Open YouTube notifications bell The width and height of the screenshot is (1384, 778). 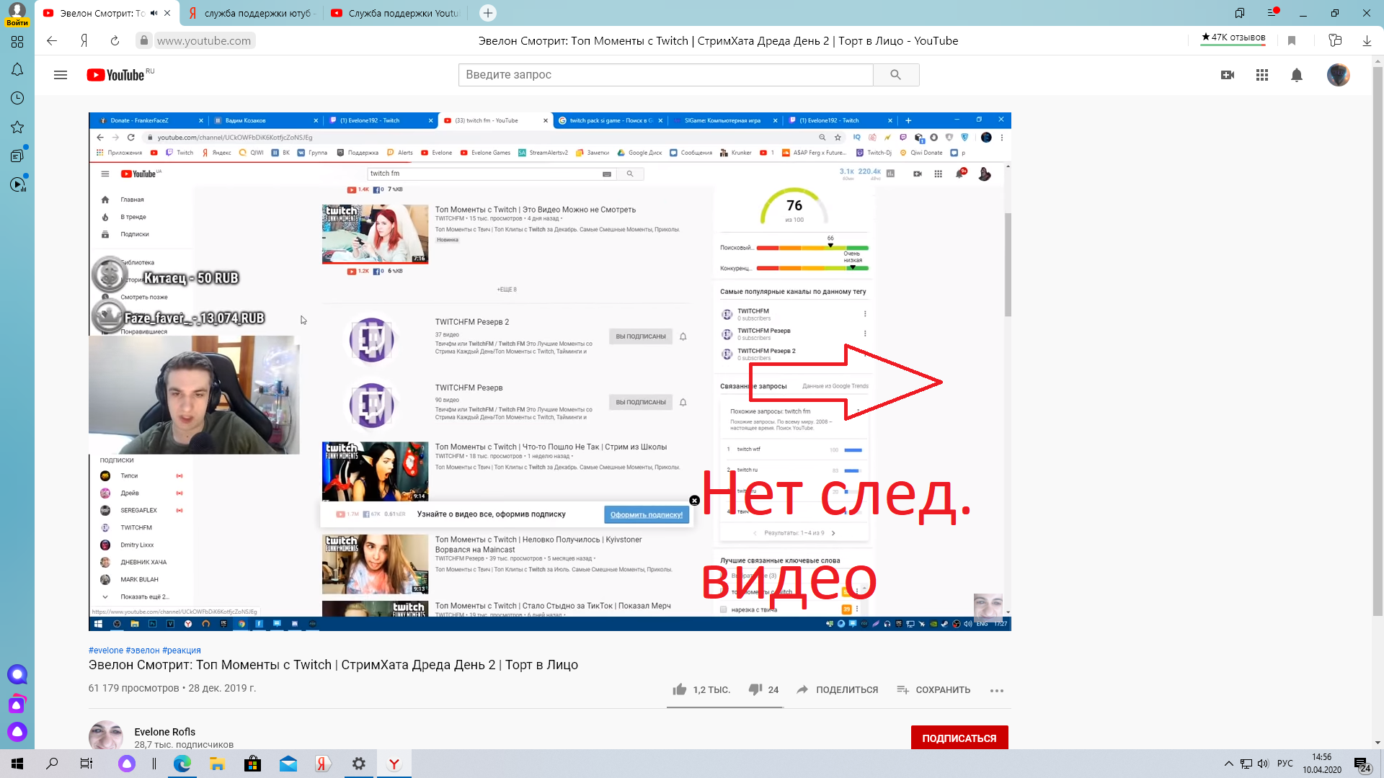pyautogui.click(x=1296, y=75)
